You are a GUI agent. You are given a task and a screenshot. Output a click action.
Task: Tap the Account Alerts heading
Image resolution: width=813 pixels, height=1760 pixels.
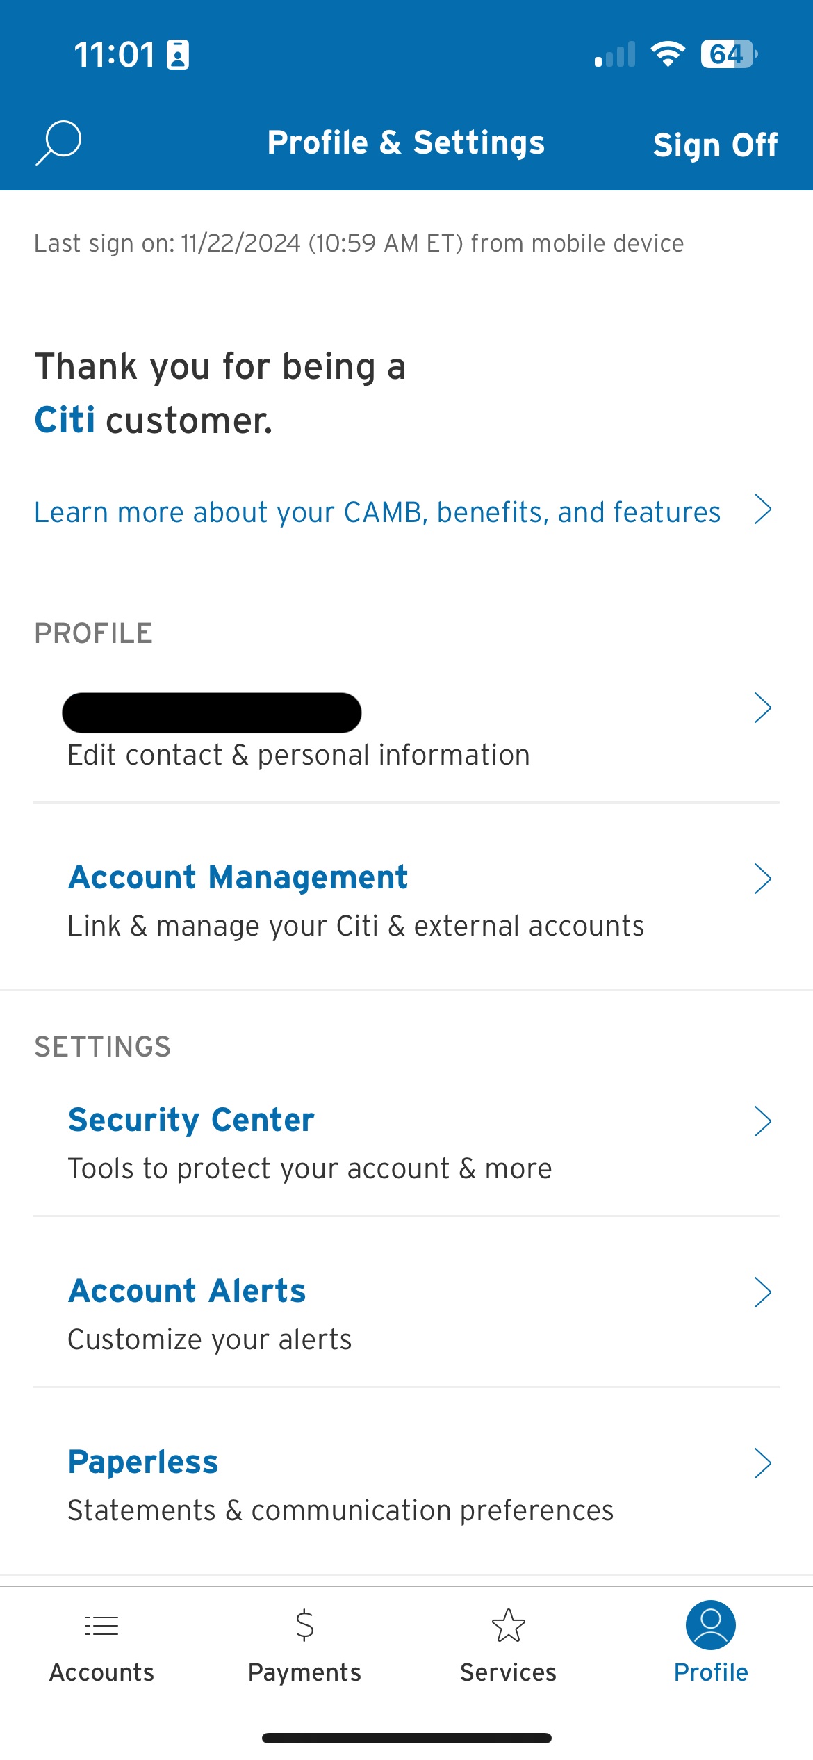click(187, 1291)
